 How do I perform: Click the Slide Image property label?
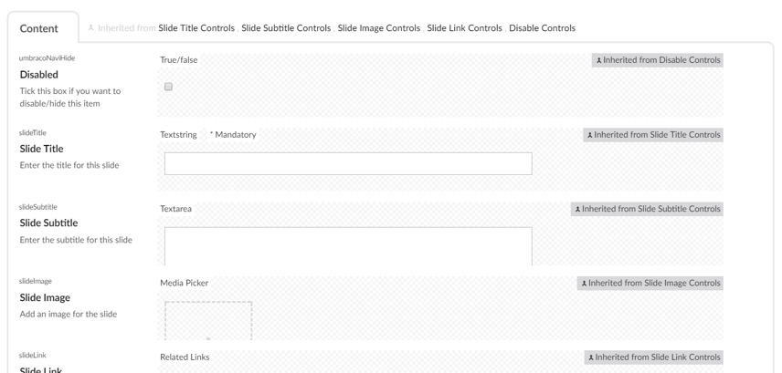pos(45,297)
